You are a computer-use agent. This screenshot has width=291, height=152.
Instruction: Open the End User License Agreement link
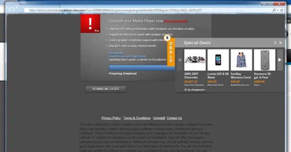pos(127,56)
